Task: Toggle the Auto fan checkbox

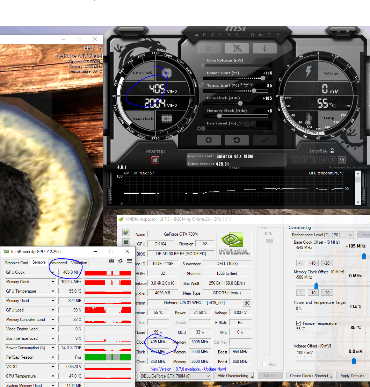Action: click(x=265, y=364)
